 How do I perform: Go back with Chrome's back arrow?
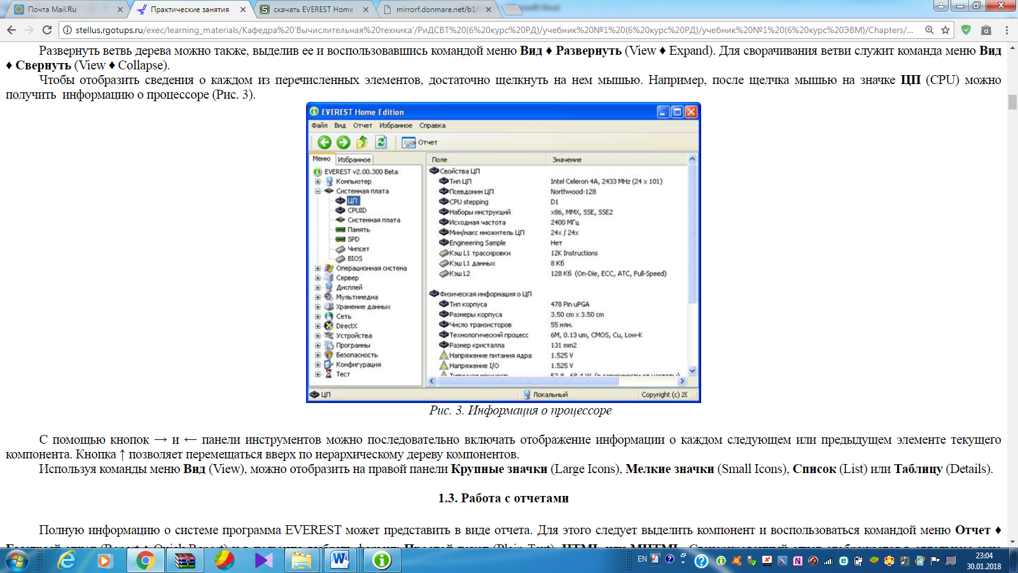tap(11, 30)
